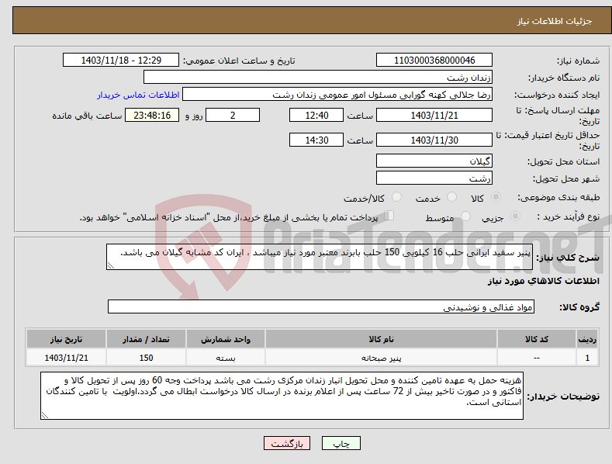The image size is (612, 464).
Task: Click the announcement date field 1403/11/18 - 12:29
Action: 121,61
